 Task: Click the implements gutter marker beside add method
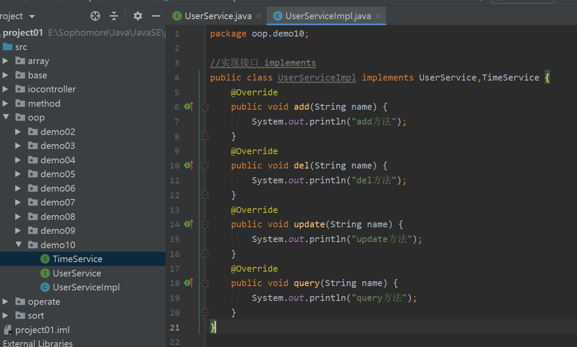(188, 106)
